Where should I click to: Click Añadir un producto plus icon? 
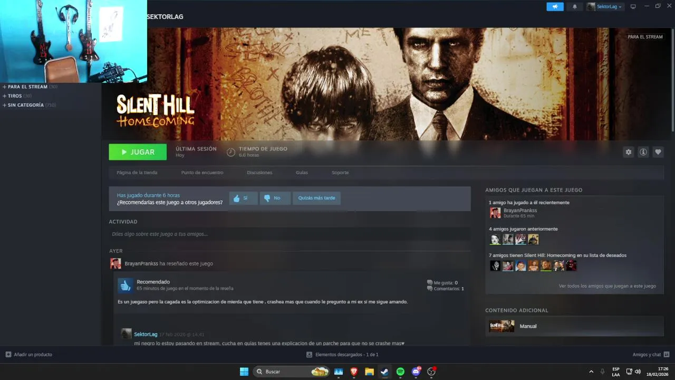click(8, 355)
